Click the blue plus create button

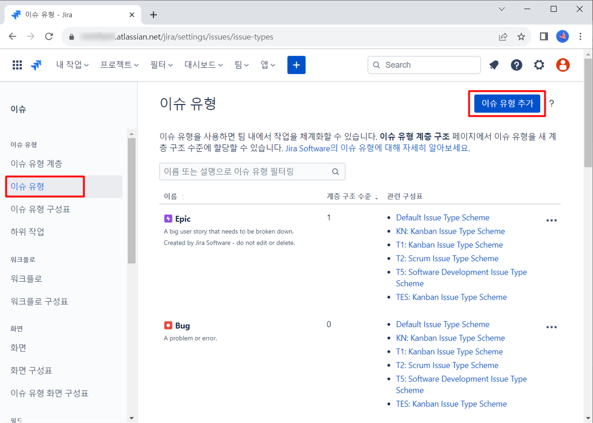[296, 65]
